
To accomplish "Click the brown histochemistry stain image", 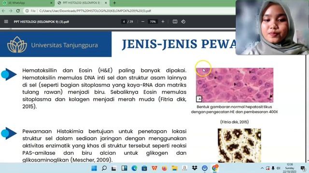I will point(239,145).
